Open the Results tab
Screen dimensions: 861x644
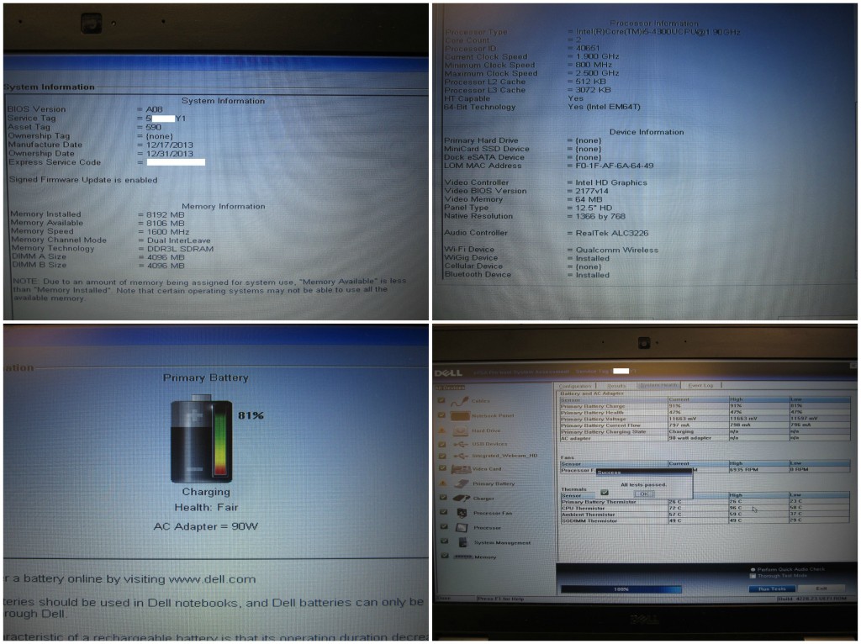tap(616, 385)
